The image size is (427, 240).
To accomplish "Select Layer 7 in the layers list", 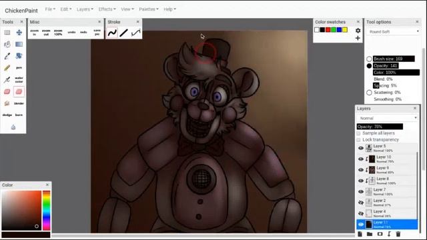I will pyautogui.click(x=387, y=192).
